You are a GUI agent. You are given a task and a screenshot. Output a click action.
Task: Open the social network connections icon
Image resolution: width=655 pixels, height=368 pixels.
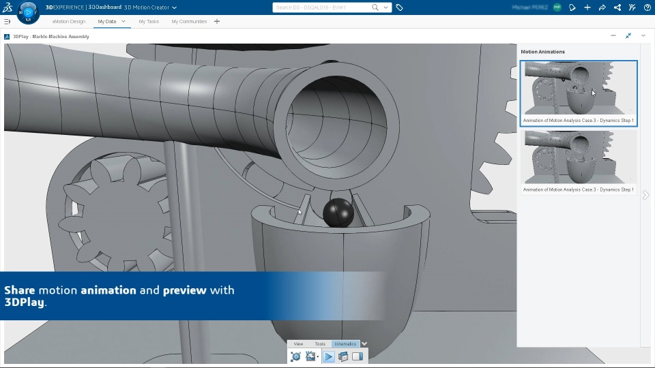(x=617, y=7)
